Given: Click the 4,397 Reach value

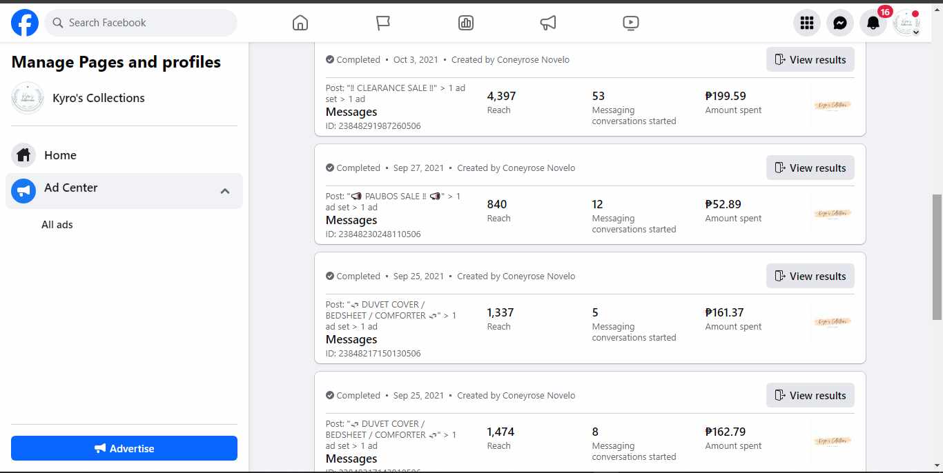Looking at the screenshot, I should [x=501, y=96].
